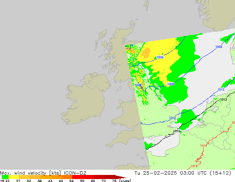Click the '65' legend tick value
Viewport: 235px width, 182px height.
click(93, 181)
